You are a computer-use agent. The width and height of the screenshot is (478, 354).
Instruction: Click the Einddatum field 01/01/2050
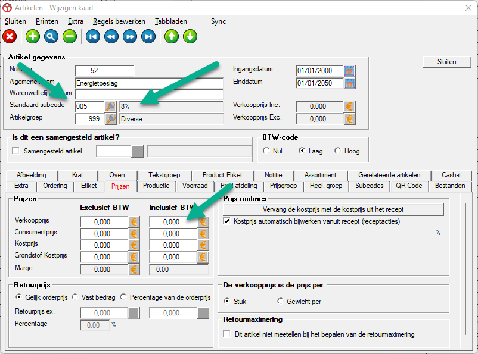(319, 83)
